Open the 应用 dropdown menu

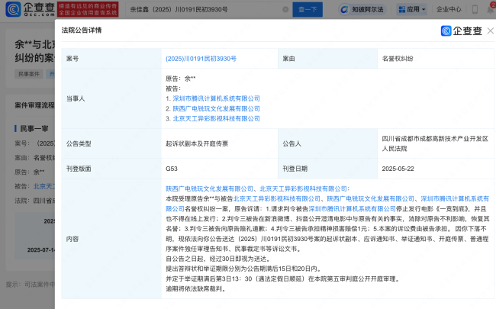416,11
